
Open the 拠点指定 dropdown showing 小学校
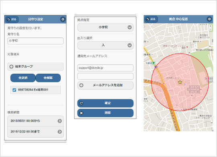coord(105,27)
